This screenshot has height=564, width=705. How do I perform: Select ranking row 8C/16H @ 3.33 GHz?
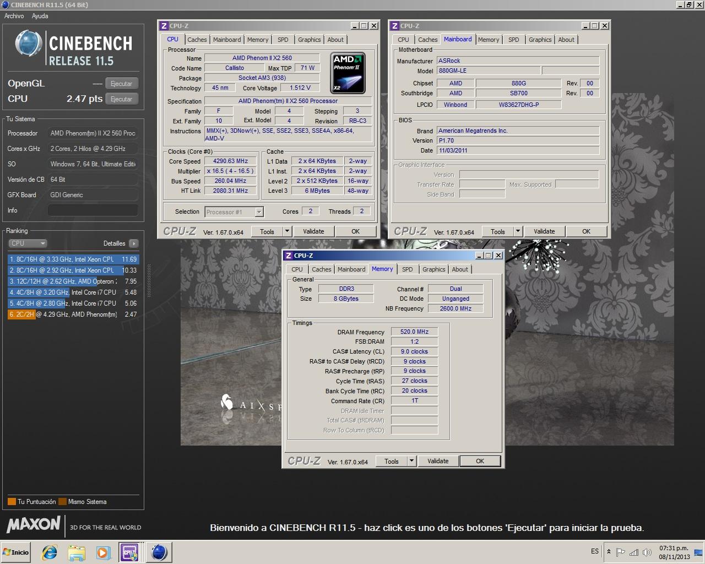pyautogui.click(x=73, y=259)
